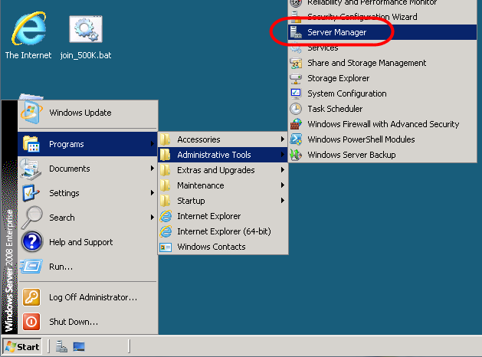
Task: Open Windows Contacts entry
Action: coord(223,247)
